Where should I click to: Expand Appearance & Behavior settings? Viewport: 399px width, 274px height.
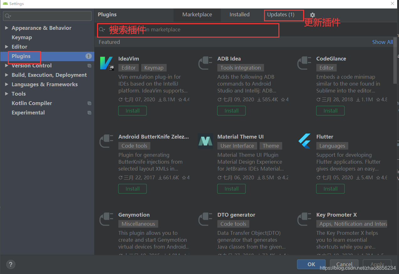(x=7, y=28)
